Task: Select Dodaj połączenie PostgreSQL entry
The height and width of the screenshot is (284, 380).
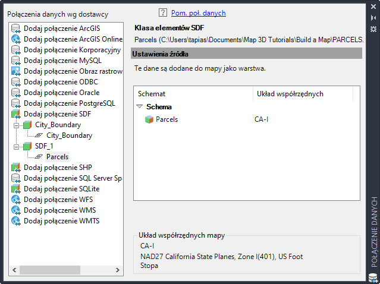Action: 69,103
